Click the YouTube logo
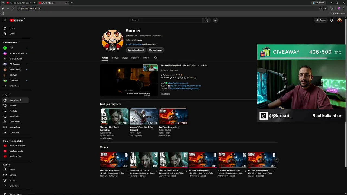Viewport: 347px width, 195px height. pyautogui.click(x=16, y=20)
